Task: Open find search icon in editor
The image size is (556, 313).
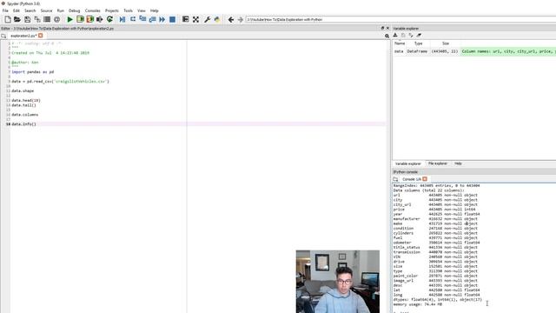Action: [387, 36]
